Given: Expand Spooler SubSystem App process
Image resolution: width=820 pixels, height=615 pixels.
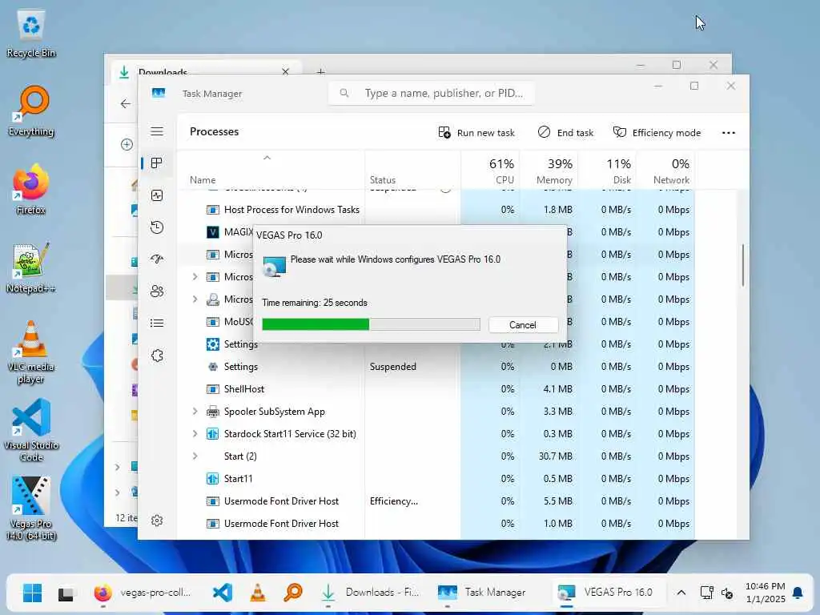Looking at the screenshot, I should pyautogui.click(x=195, y=412).
